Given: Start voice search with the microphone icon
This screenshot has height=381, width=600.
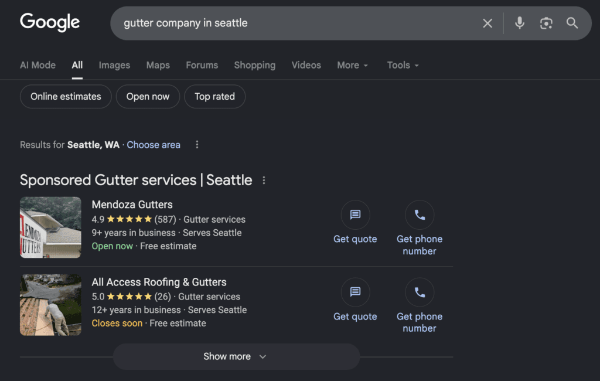Looking at the screenshot, I should (x=519, y=23).
